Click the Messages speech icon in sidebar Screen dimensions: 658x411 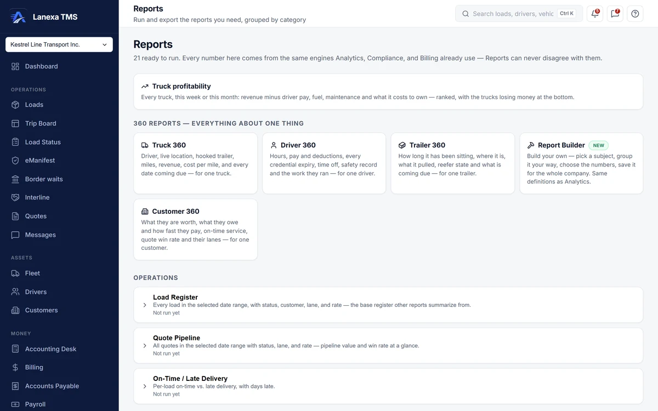tap(15, 235)
